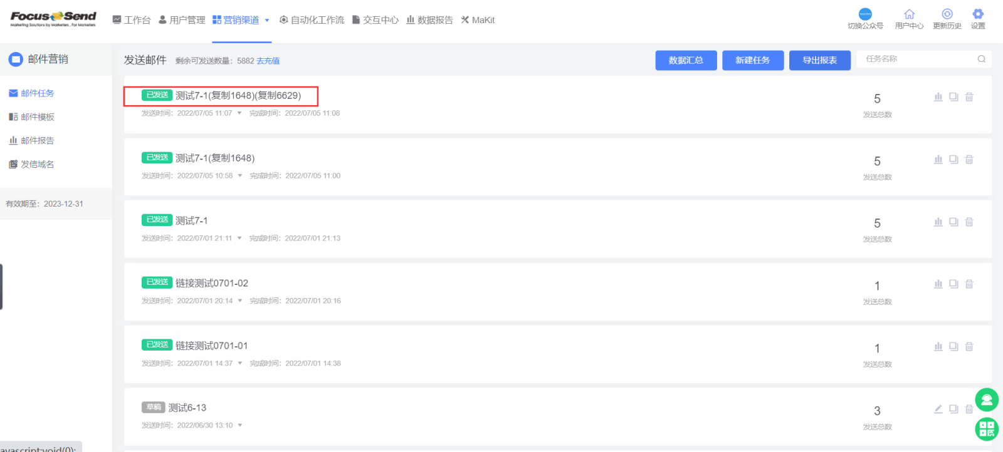1003x452 pixels.
Task: Delete the 链接测试0701-01 task
Action: click(x=969, y=347)
